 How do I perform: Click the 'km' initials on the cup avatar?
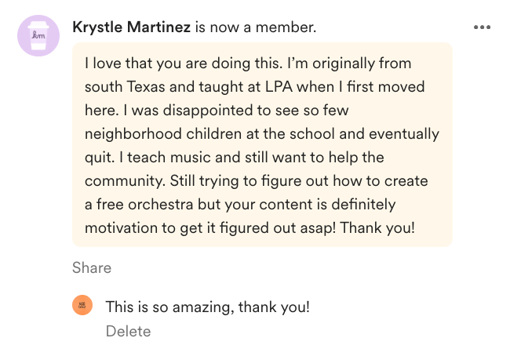[38, 35]
